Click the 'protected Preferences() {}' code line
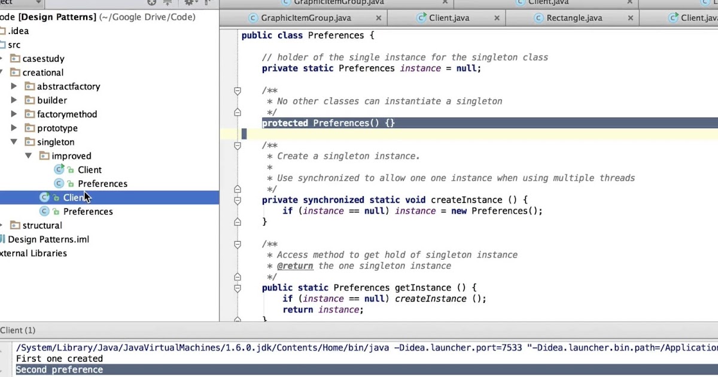 (x=328, y=123)
